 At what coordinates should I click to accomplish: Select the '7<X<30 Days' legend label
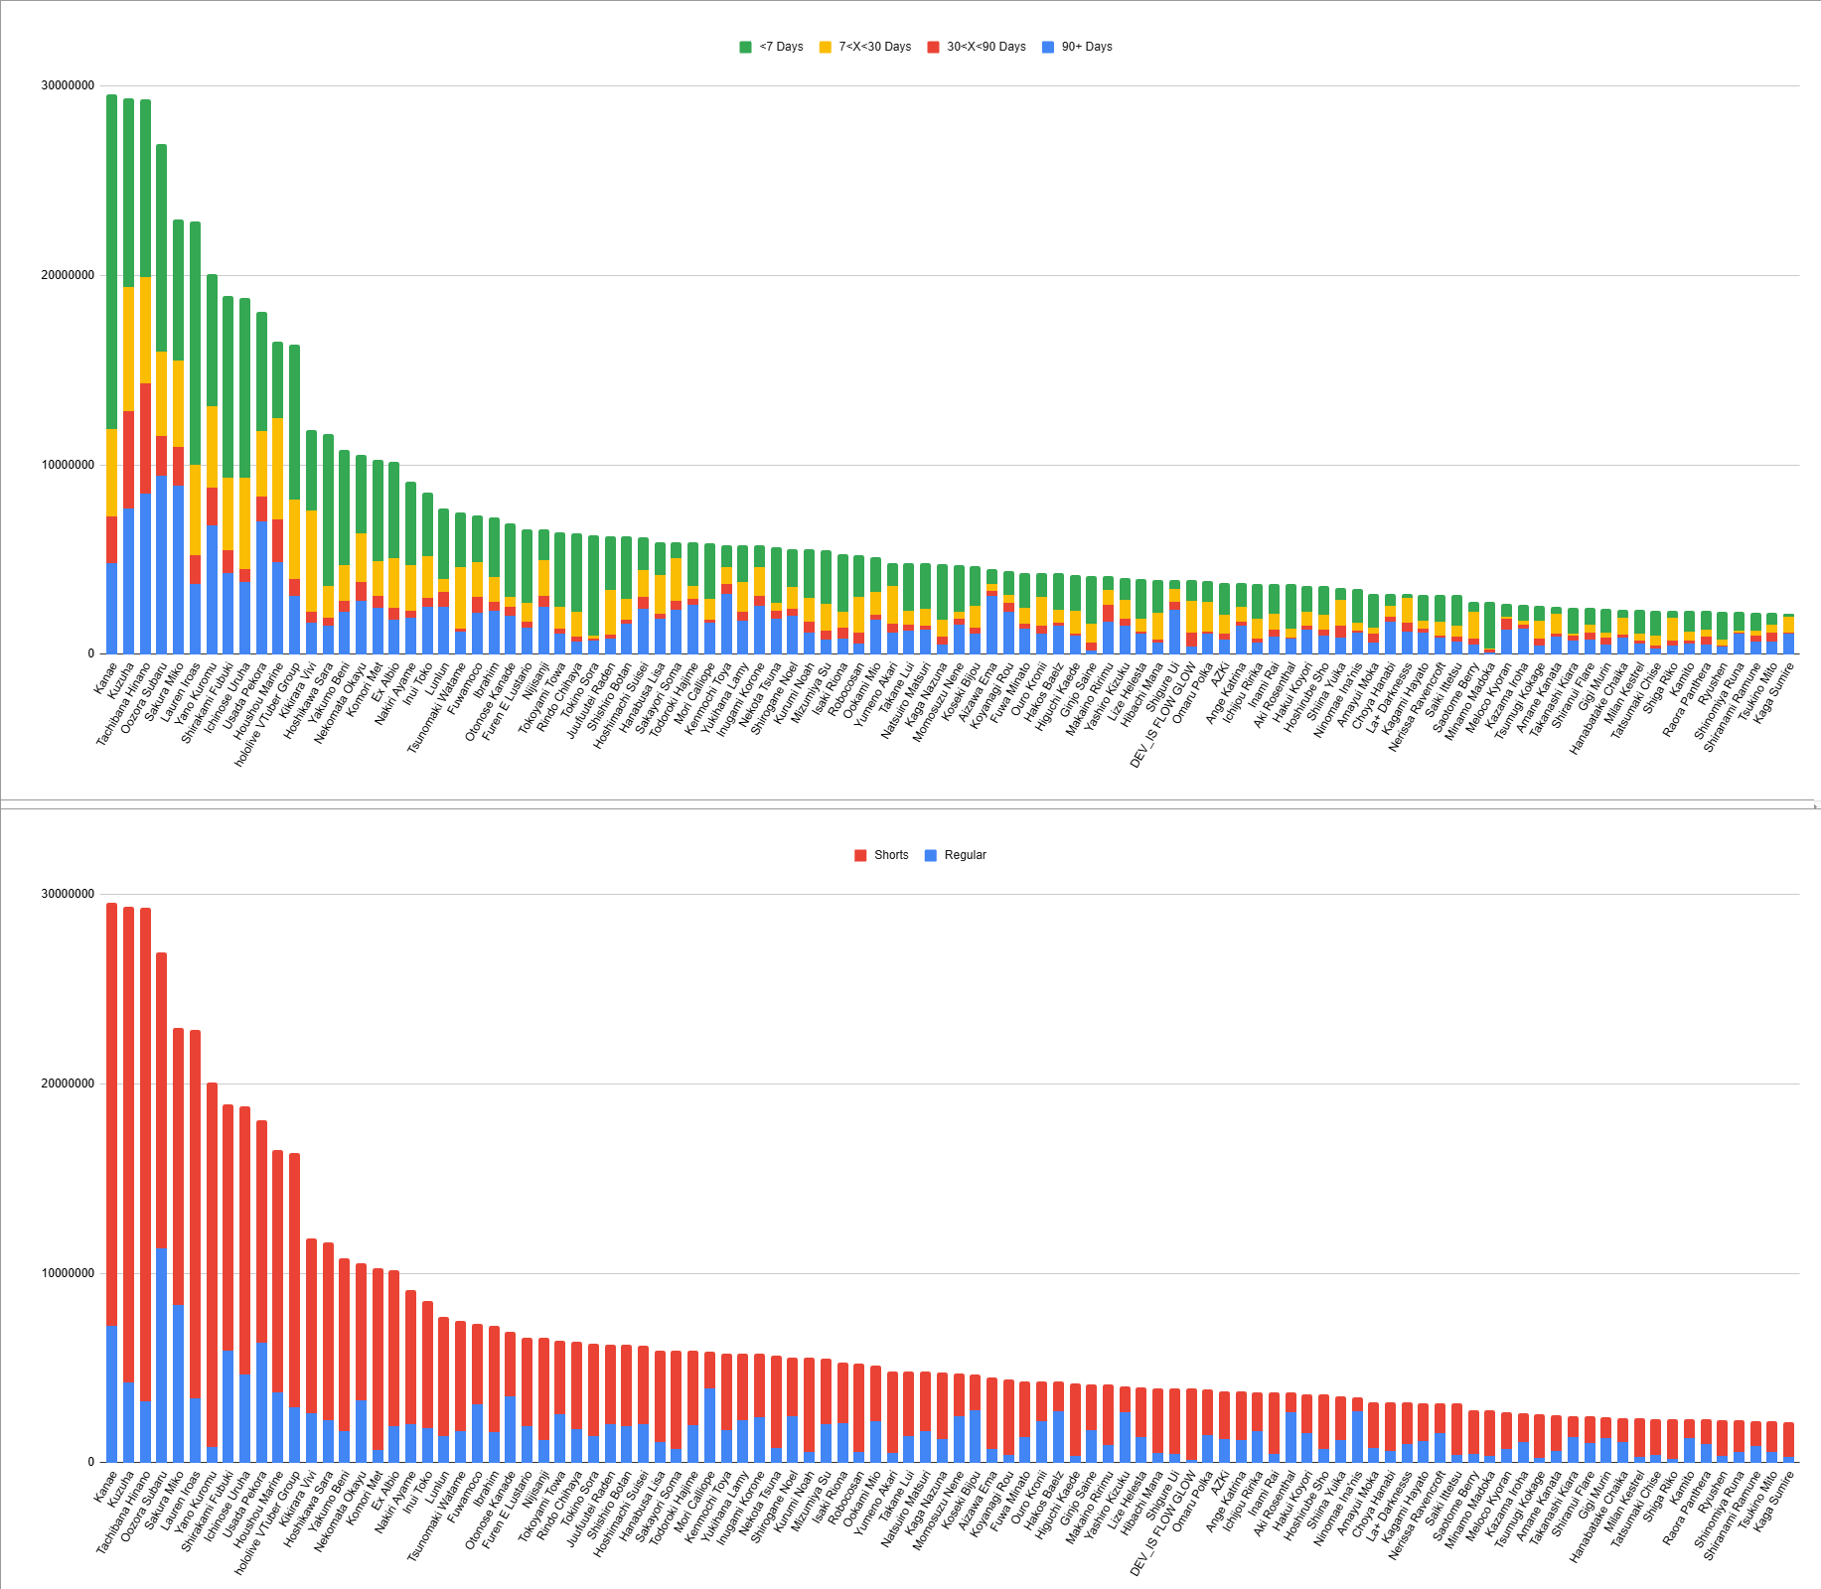pos(874,47)
